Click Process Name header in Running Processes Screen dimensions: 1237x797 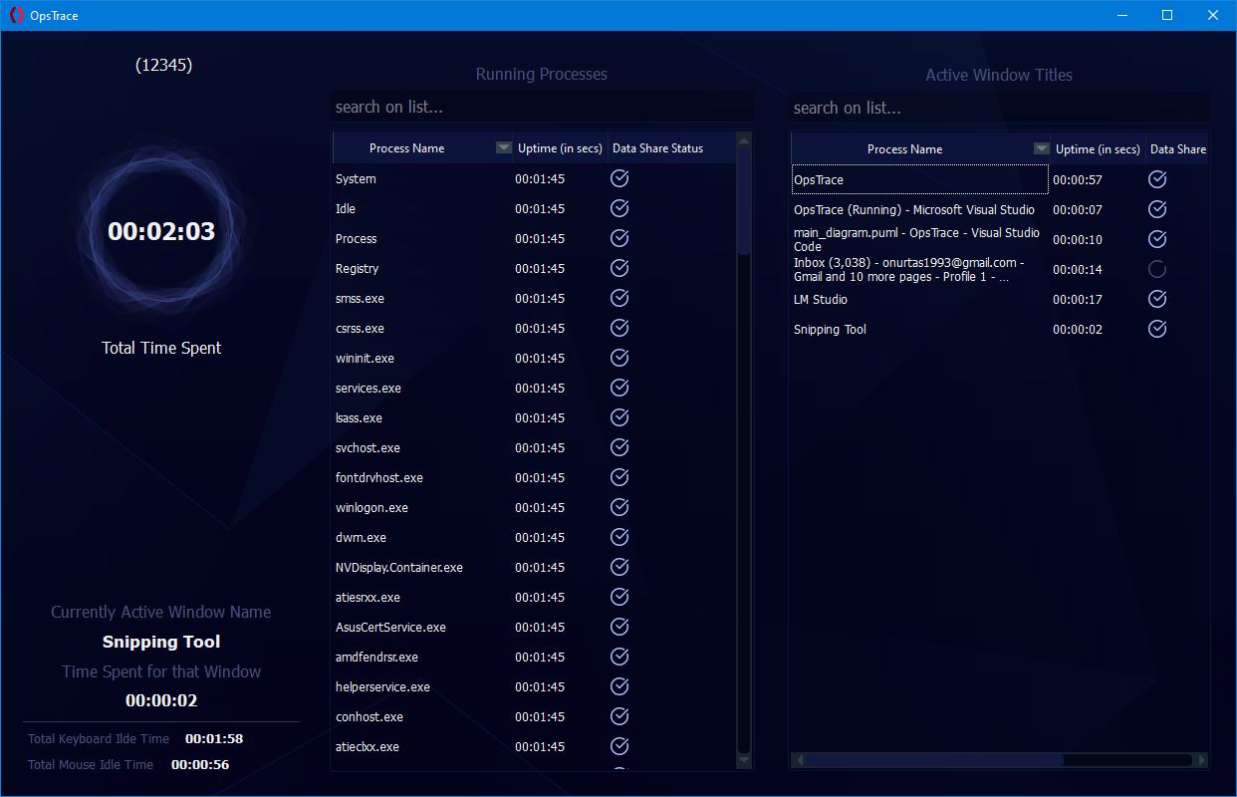(x=406, y=147)
